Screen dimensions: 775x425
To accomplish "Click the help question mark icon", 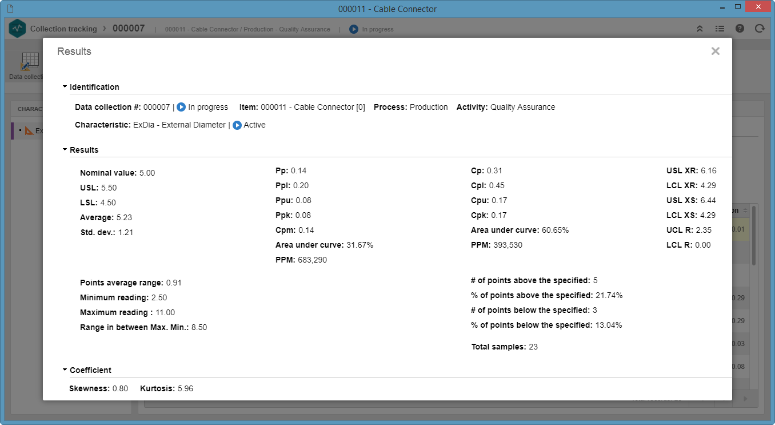I will (740, 29).
